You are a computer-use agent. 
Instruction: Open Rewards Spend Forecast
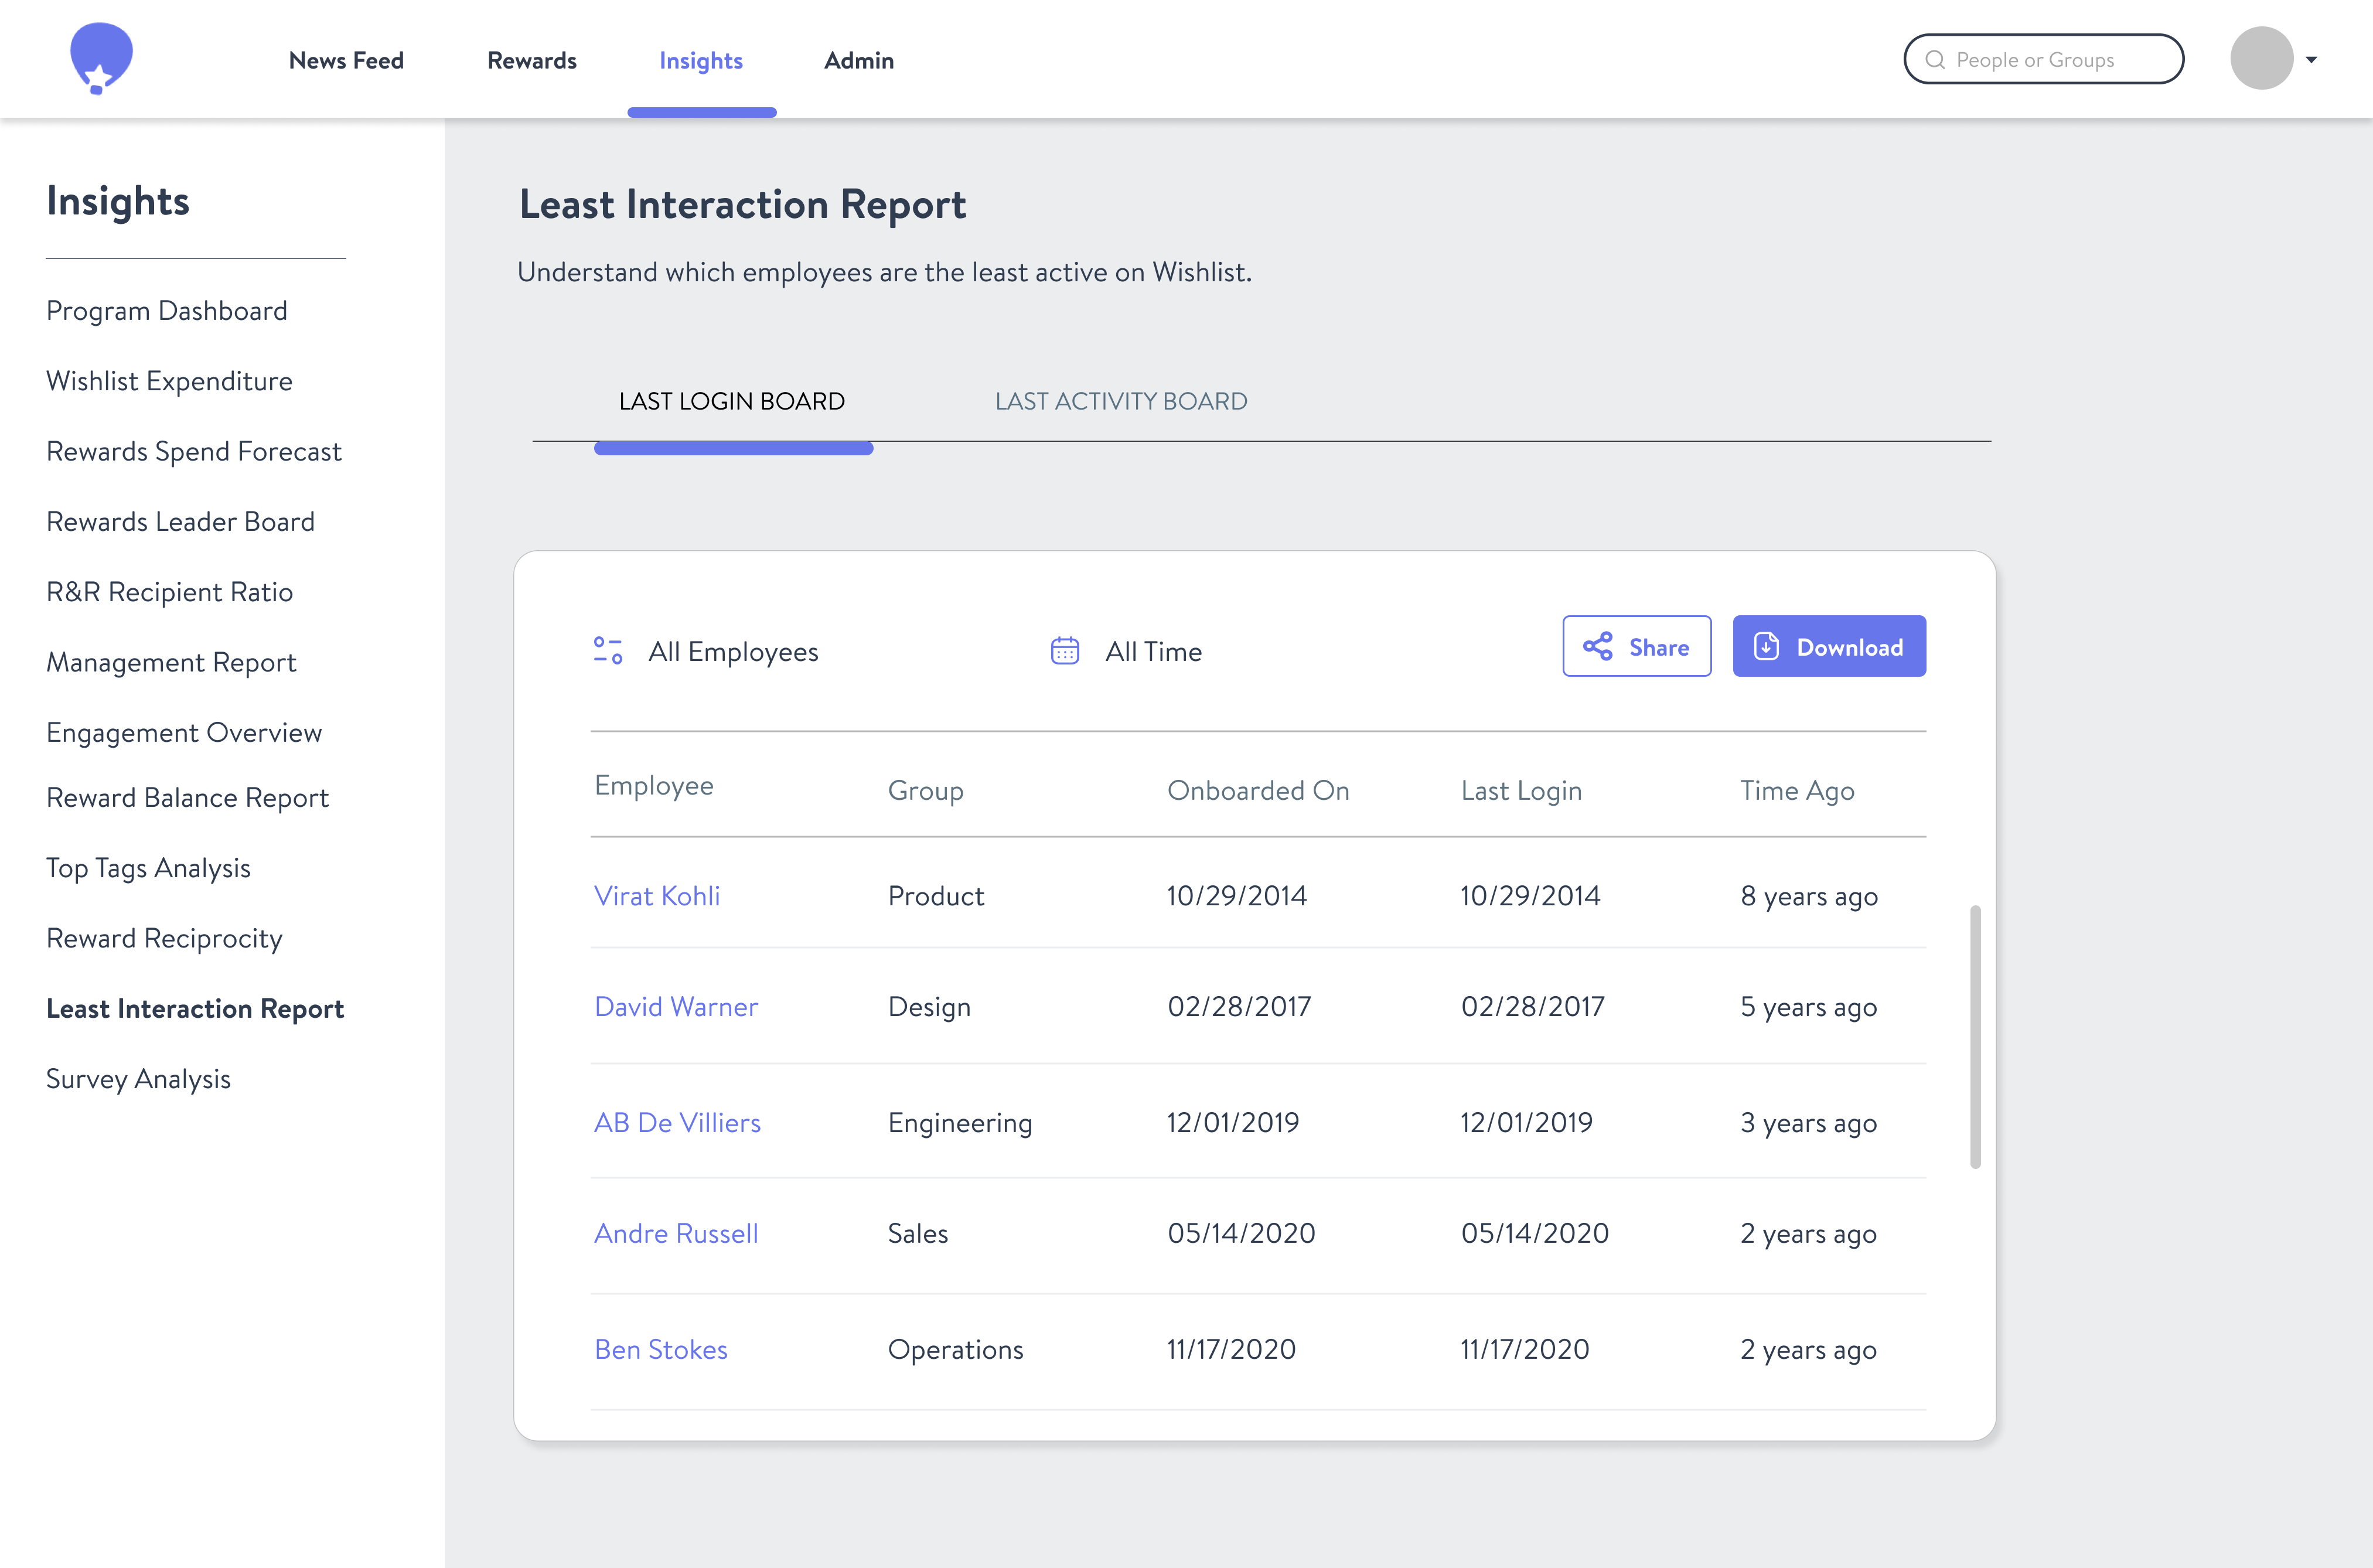pos(194,451)
